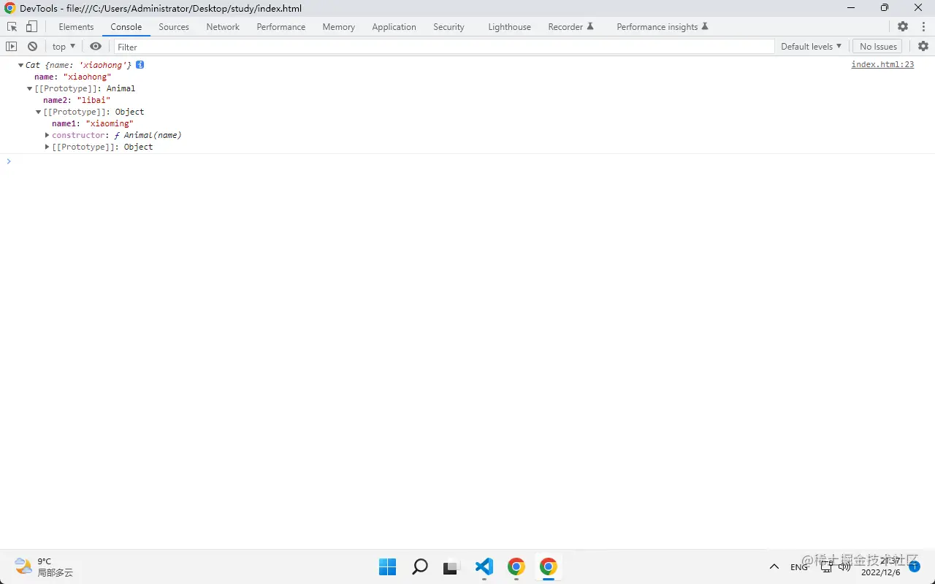The width and height of the screenshot is (935, 584).
Task: Select the active Chrome DevTools taskbar icon
Action: (549, 566)
